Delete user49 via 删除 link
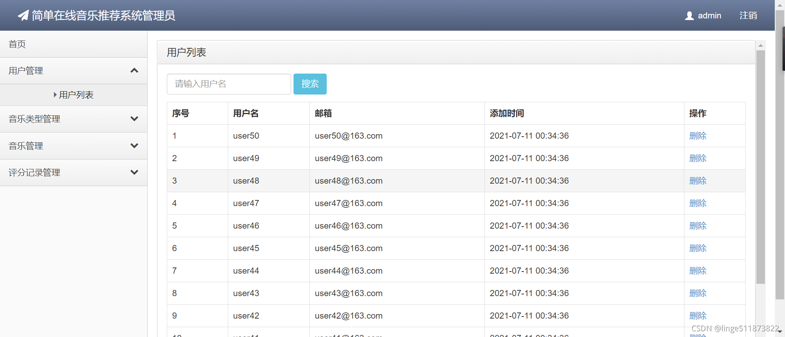Image resolution: width=785 pixels, height=337 pixels. [x=698, y=158]
